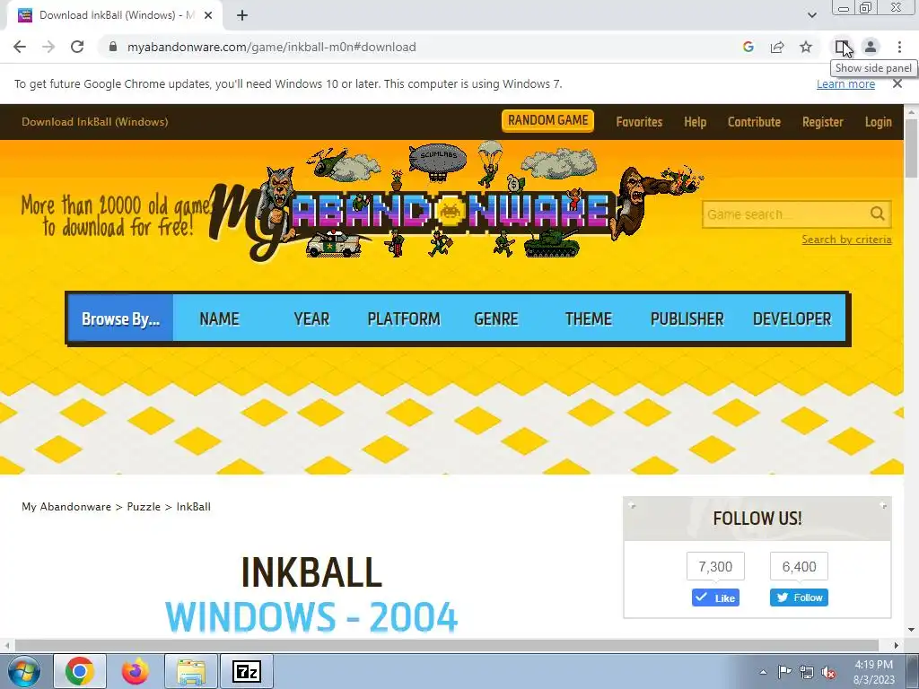Open Windows Explorer from the taskbar

[191, 671]
